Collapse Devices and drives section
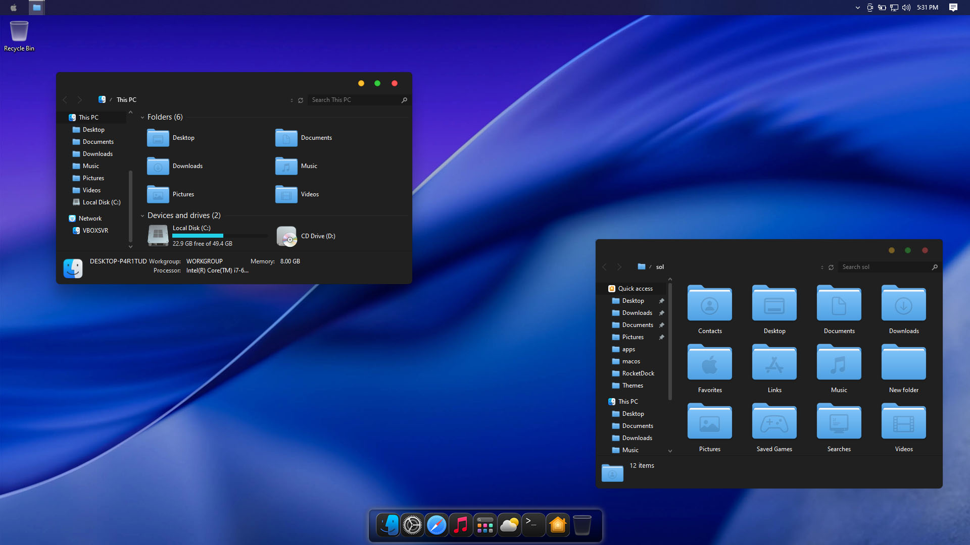 142,216
